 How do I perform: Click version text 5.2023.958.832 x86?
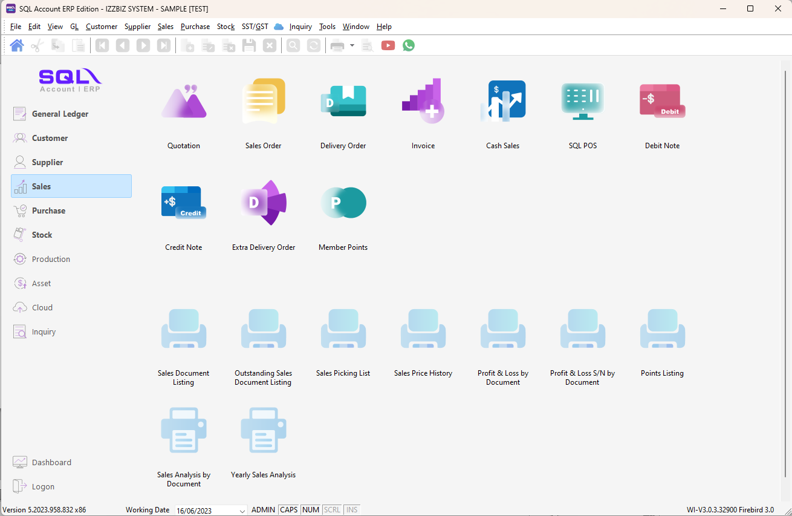point(45,510)
